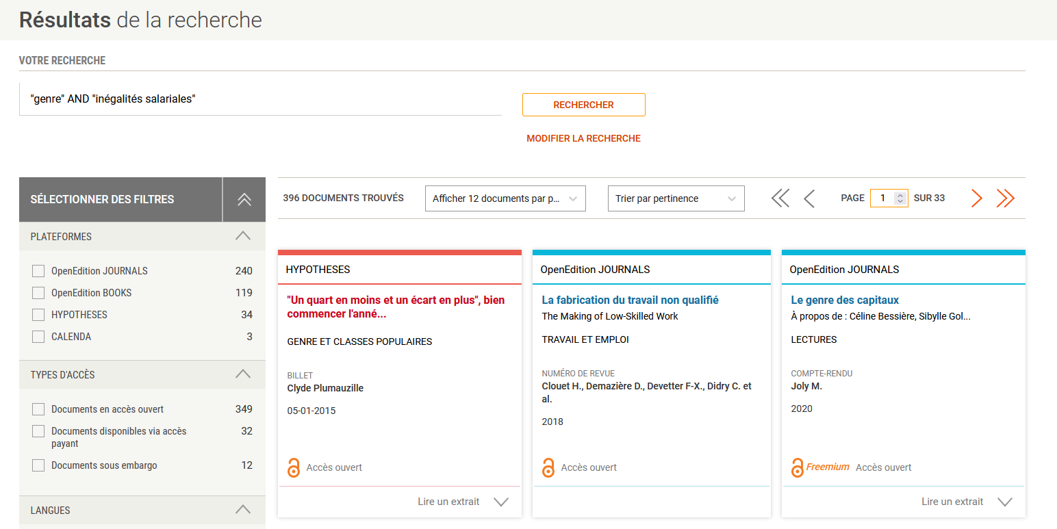Screen dimensions: 1057x529
Task: Open Le genre des capitaux article
Action: [845, 300]
